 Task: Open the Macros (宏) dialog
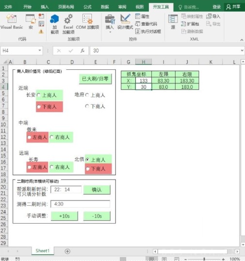pyautogui.click(x=31, y=22)
